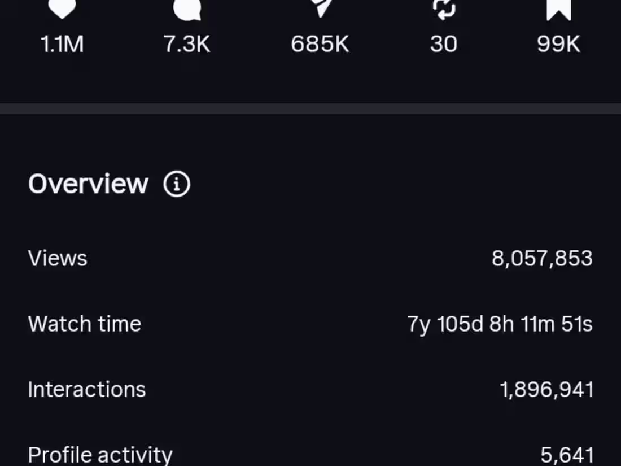Viewport: 621px width, 466px height.
Task: Tap the shares paper plane icon
Action: (321, 8)
